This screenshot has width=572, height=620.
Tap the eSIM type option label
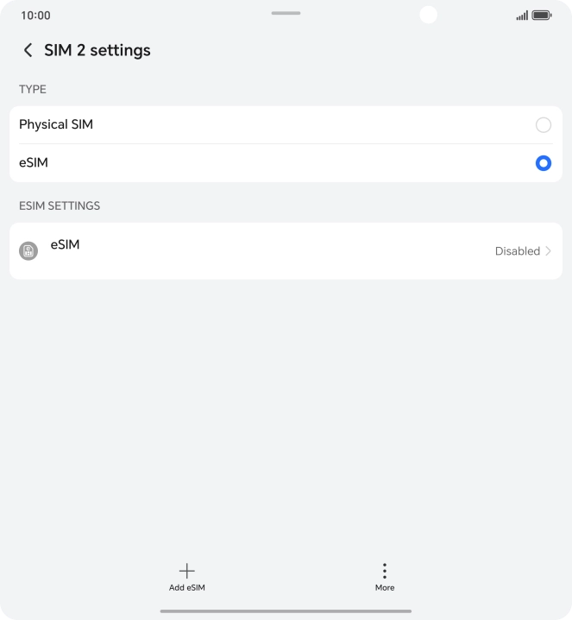click(x=34, y=162)
